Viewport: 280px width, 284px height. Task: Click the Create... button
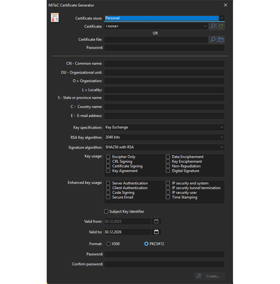point(209,276)
